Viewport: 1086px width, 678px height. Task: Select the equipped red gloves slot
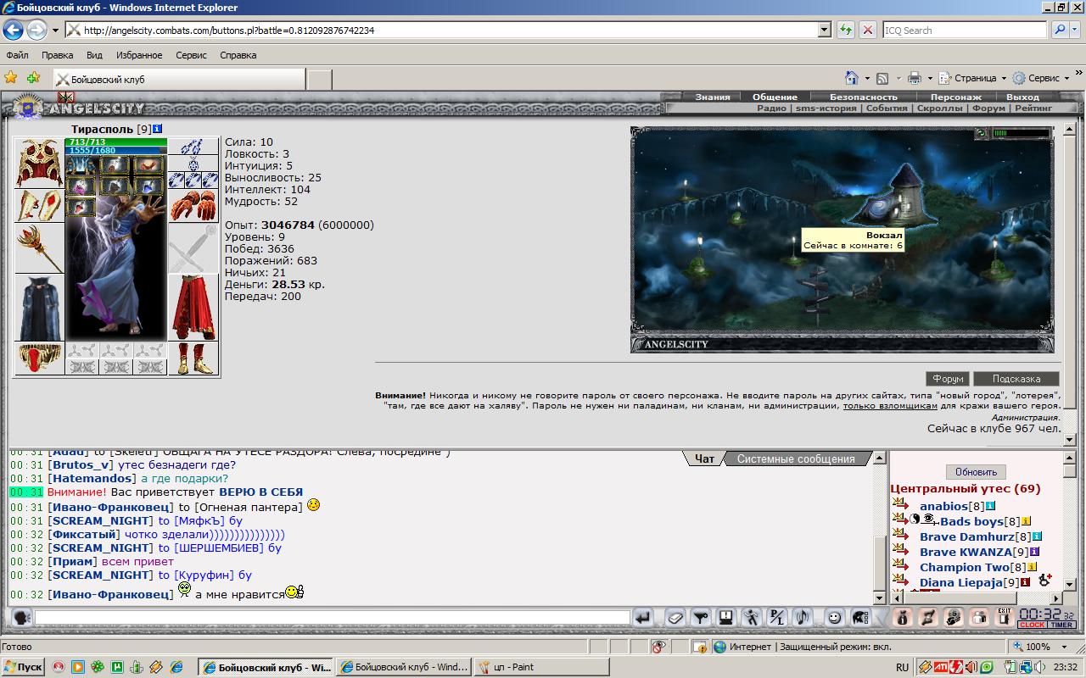[193, 205]
